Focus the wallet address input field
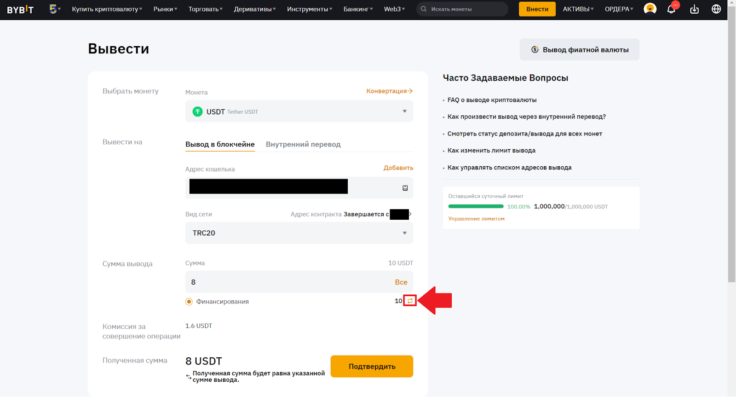 tap(299, 188)
